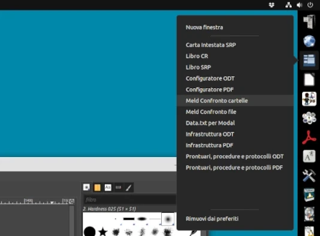Image resolution: width=320 pixels, height=236 pixels.
Task: Click the zoom button at GIMP ruler corner
Action: [x=72, y=201]
